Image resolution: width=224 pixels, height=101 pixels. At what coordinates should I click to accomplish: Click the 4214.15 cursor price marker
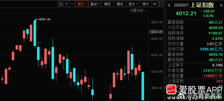[156, 32]
